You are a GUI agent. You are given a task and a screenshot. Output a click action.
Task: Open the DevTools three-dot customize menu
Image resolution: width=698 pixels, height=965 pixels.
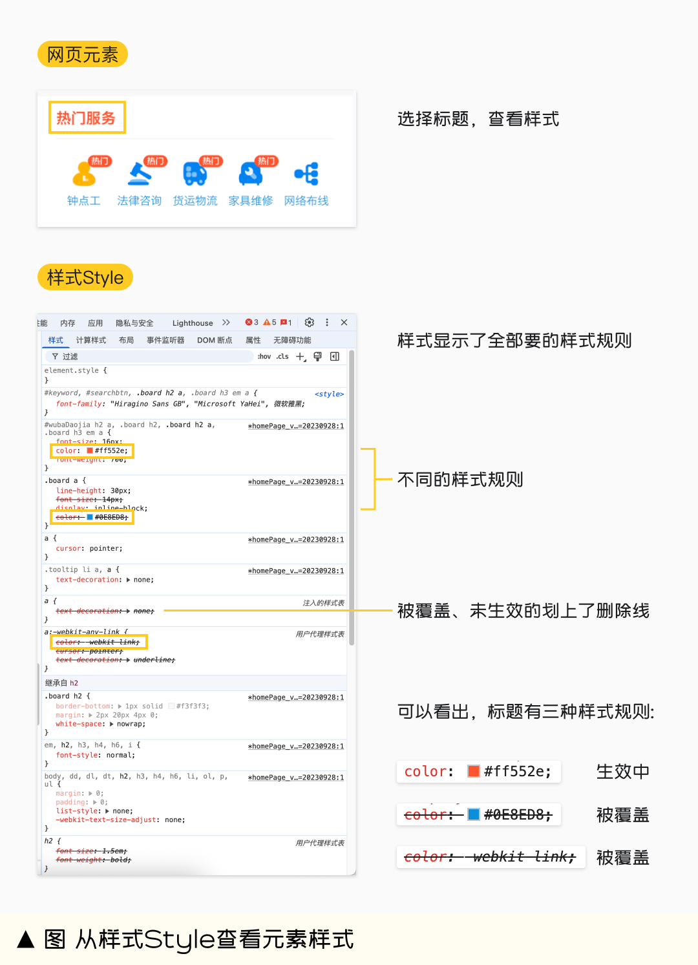pyautogui.click(x=327, y=323)
